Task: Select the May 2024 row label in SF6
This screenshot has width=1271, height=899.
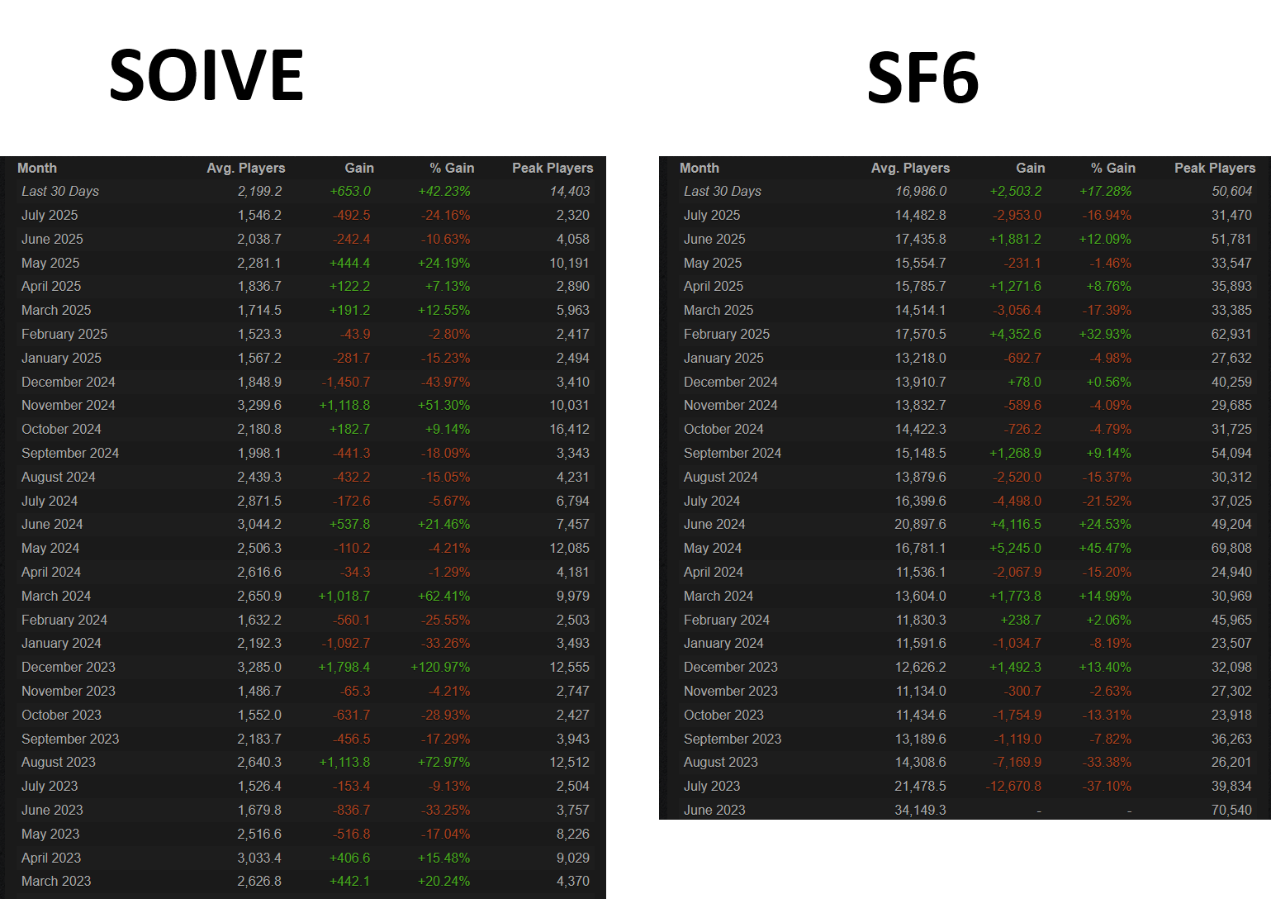Action: [x=713, y=548]
